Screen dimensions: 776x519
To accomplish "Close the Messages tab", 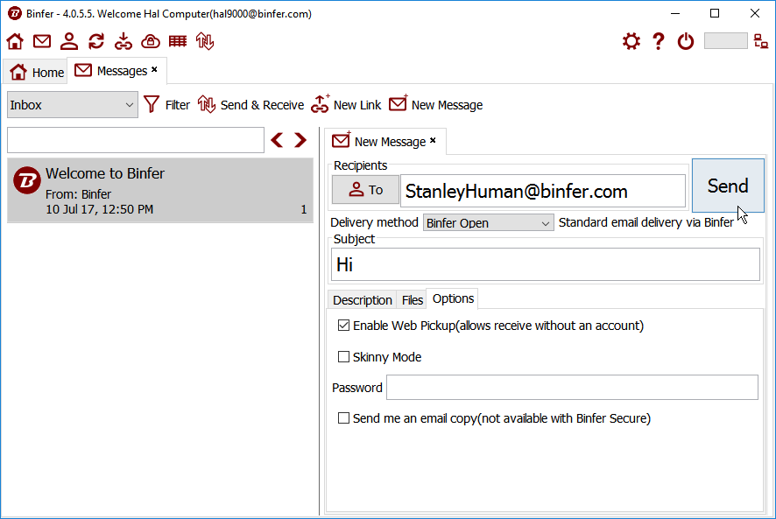I will point(154,70).
